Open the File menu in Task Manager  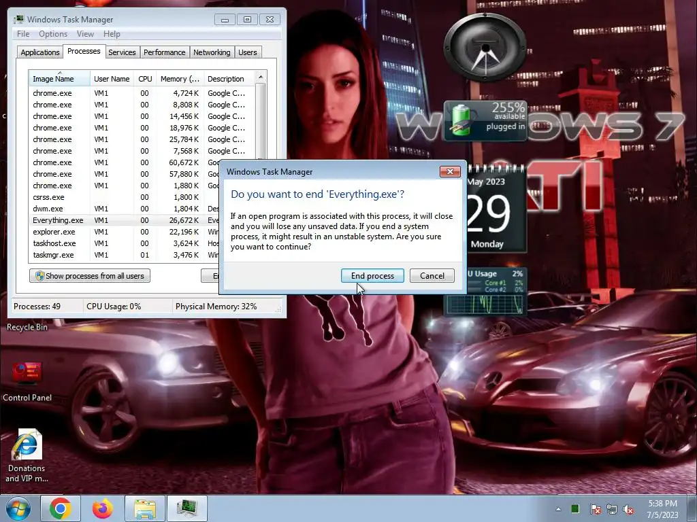[23, 34]
